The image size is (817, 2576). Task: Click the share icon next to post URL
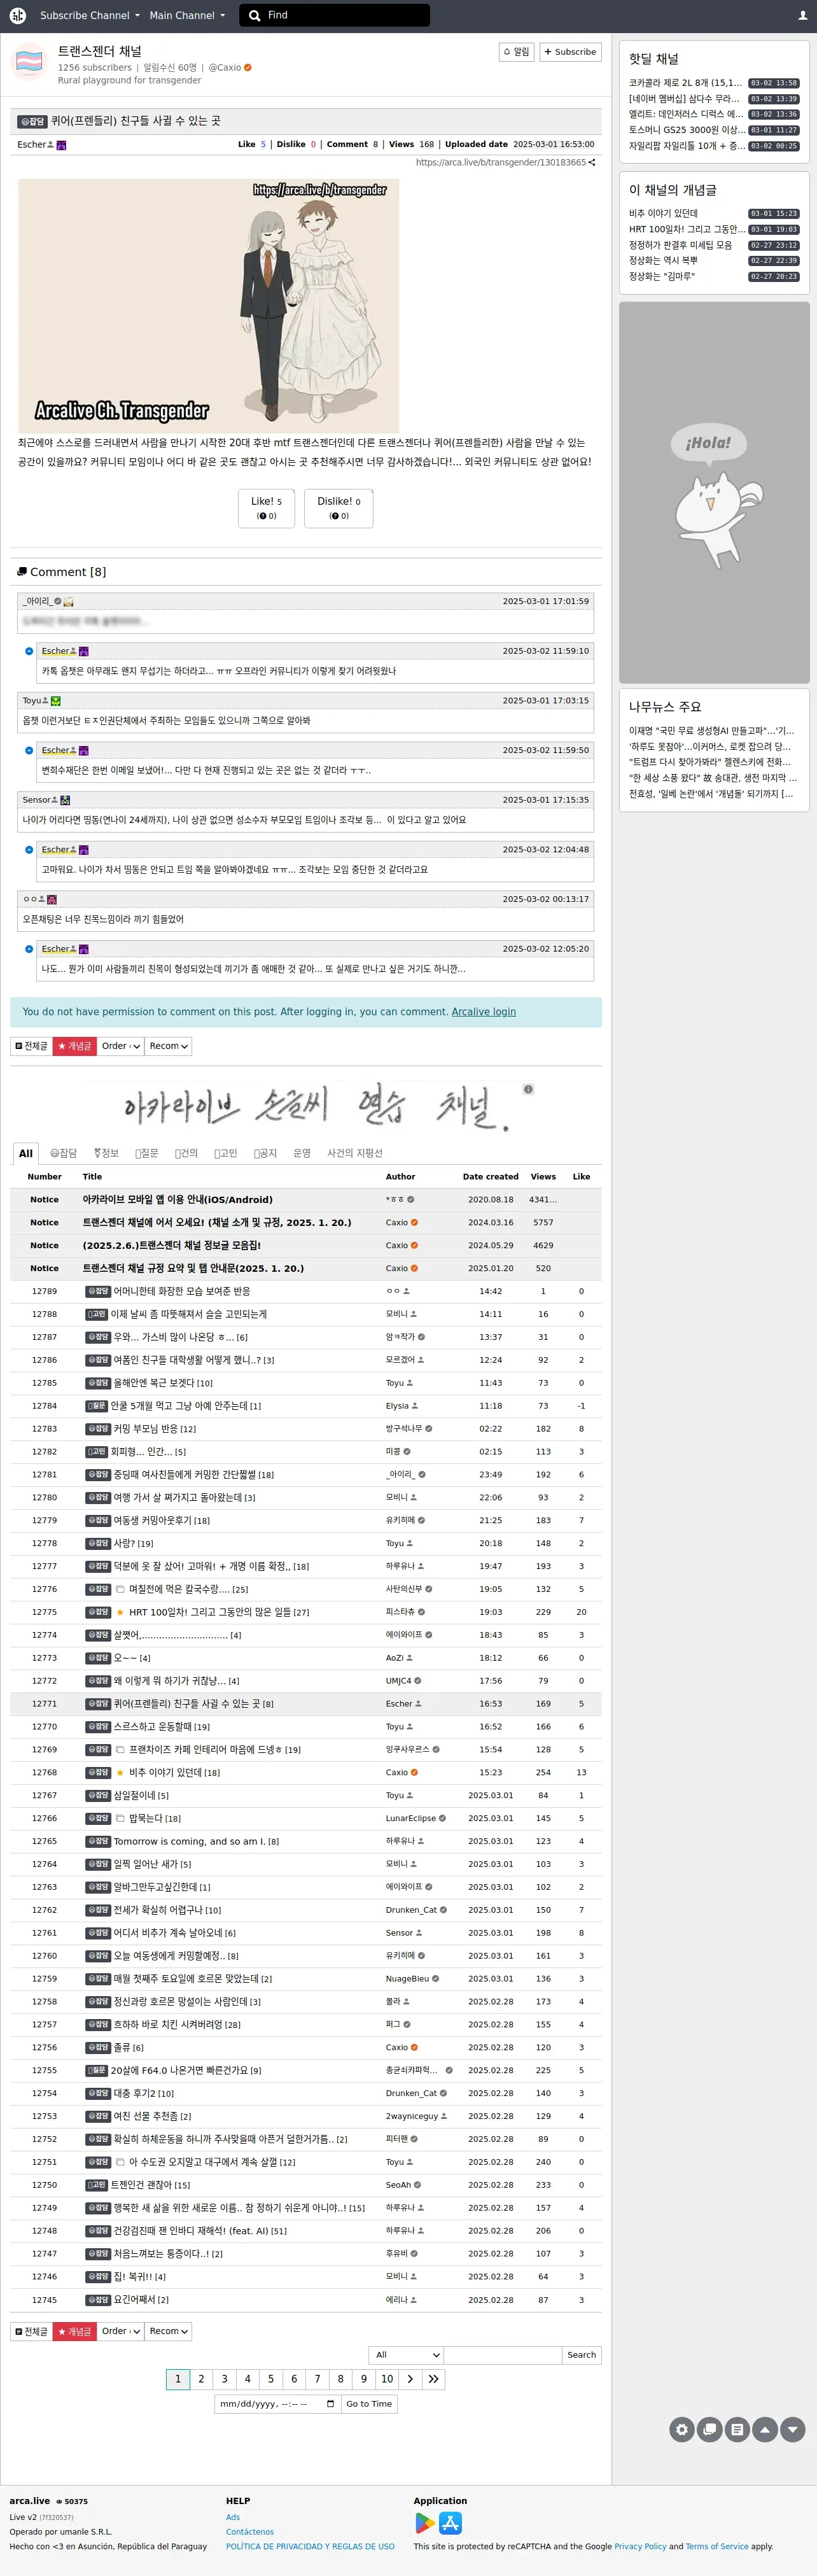(x=592, y=162)
